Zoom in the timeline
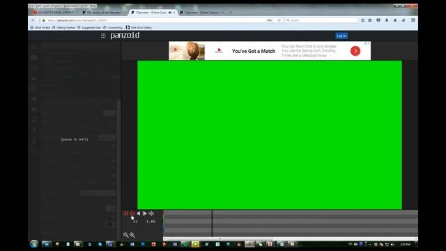The height and width of the screenshot is (251, 446). point(132,235)
